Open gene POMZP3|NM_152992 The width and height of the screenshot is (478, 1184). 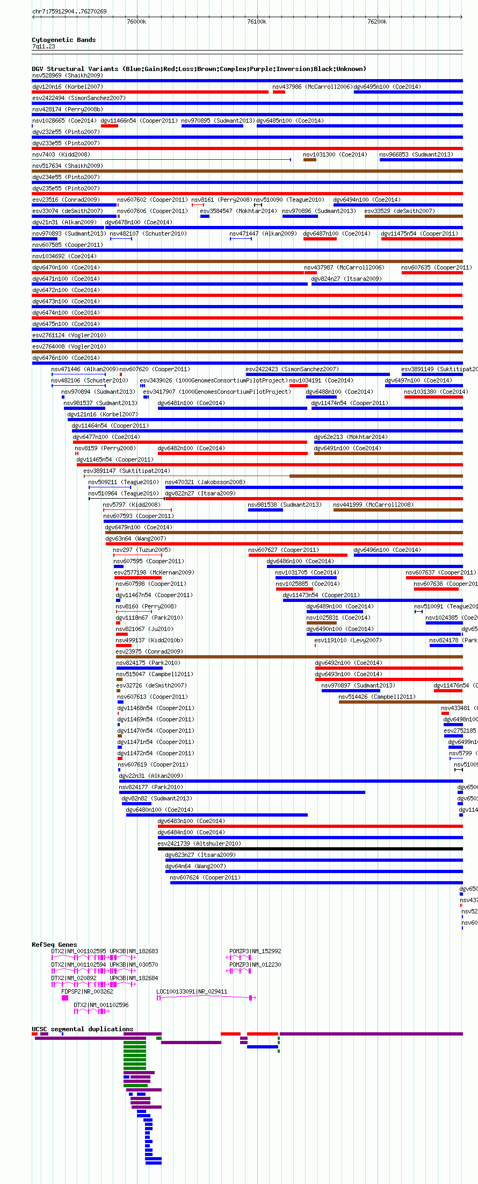coord(255,951)
